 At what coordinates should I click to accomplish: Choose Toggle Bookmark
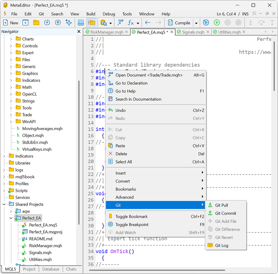[x=156, y=217]
